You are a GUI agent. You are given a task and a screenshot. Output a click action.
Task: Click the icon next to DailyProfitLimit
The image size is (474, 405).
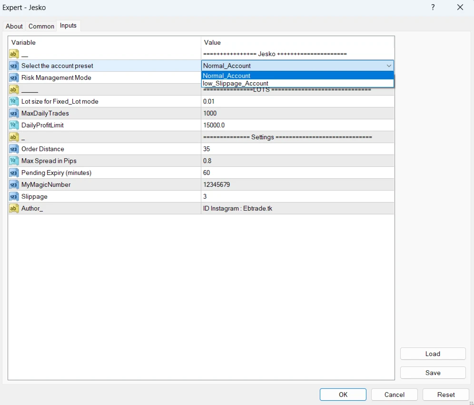click(14, 125)
